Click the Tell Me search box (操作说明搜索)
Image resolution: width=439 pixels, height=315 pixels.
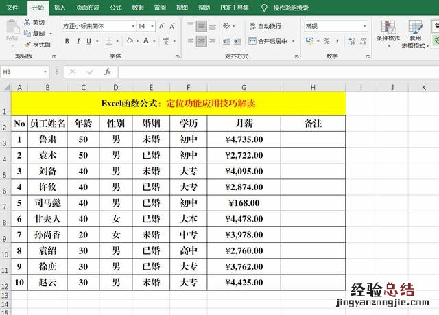click(291, 8)
